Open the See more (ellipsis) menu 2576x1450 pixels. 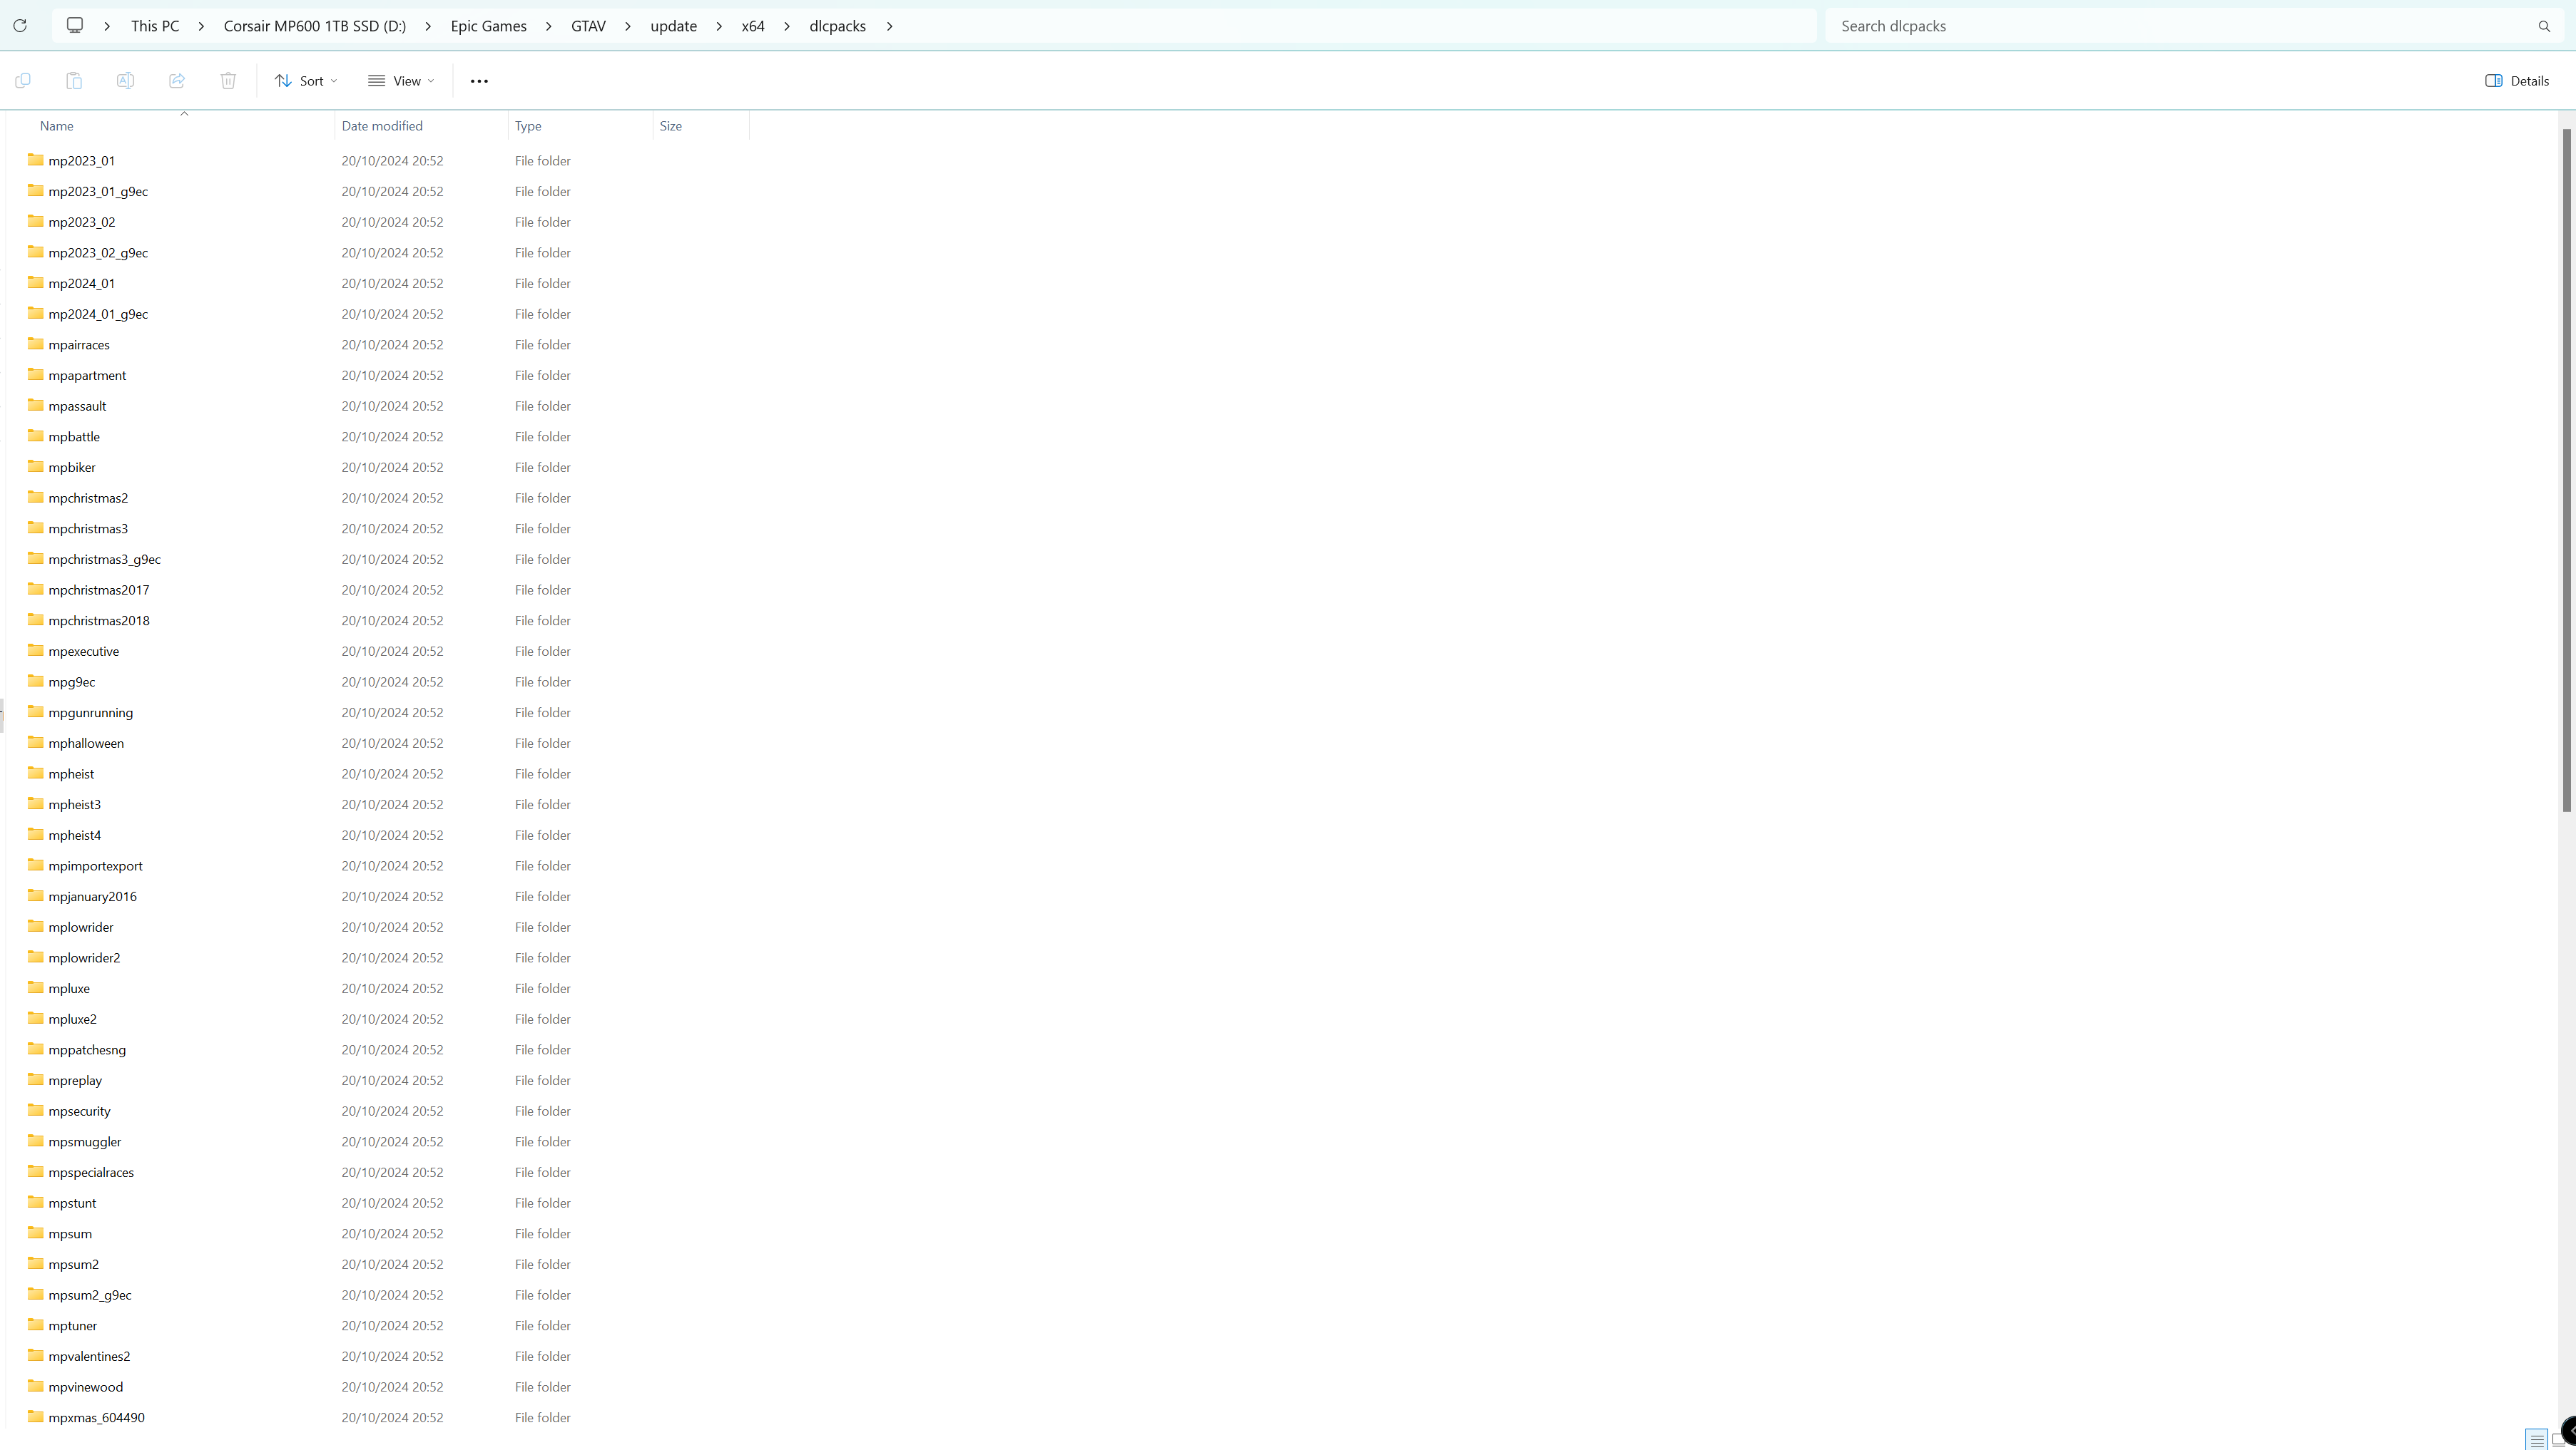[479, 81]
